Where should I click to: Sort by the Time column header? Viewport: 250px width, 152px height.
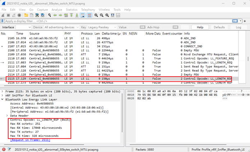tap(21, 34)
